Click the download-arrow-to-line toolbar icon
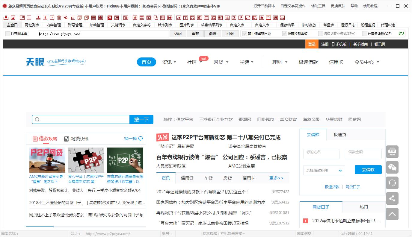The height and width of the screenshot is (237, 412). [x=38, y=18]
